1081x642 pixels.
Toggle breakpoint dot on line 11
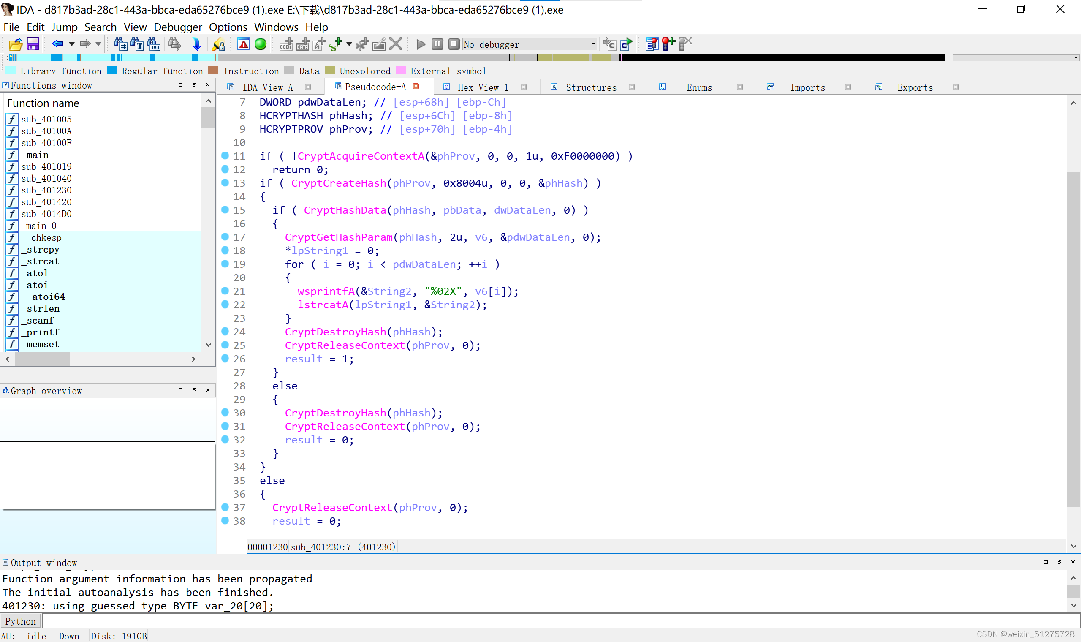225,156
